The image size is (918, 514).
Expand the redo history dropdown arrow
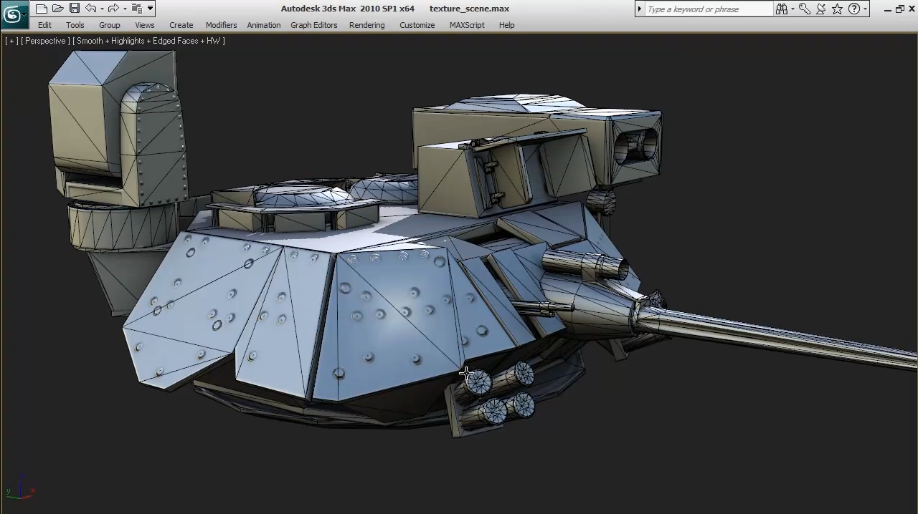click(124, 9)
